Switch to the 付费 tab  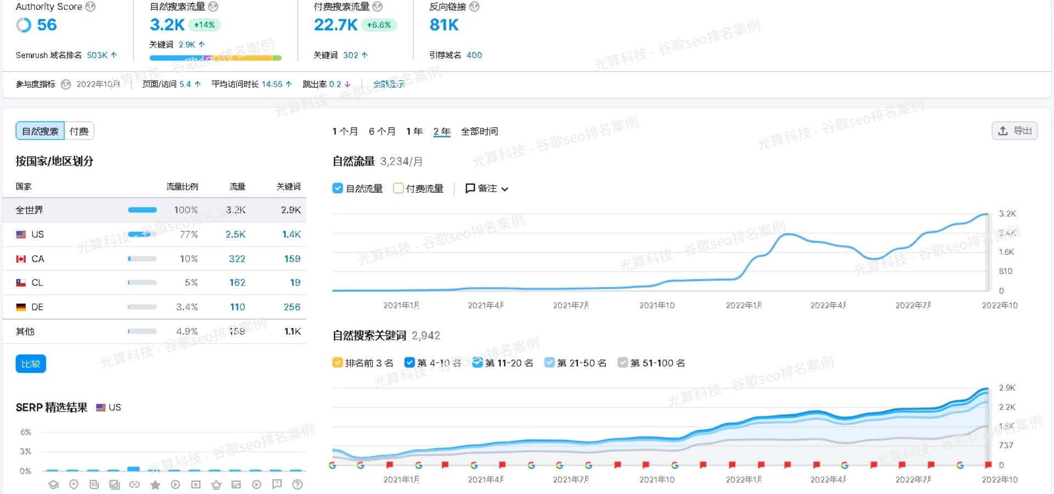79,131
